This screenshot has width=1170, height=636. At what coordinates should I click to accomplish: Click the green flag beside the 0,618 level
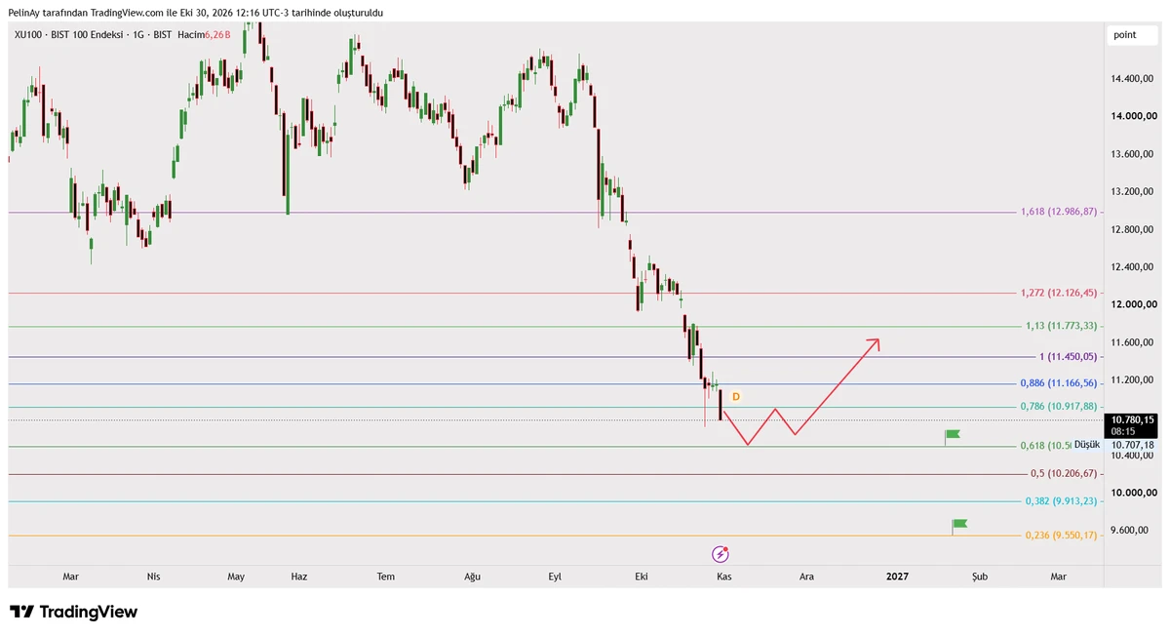tap(952, 435)
